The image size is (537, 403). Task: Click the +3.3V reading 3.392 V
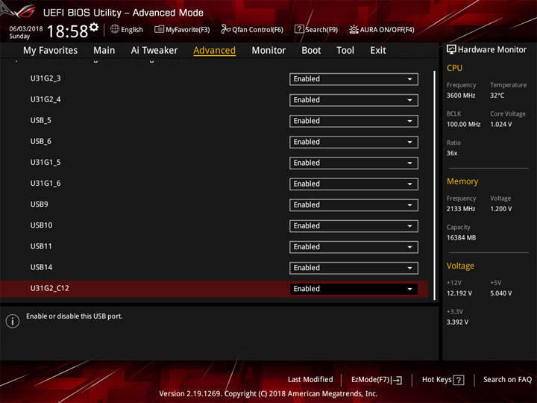tap(457, 322)
